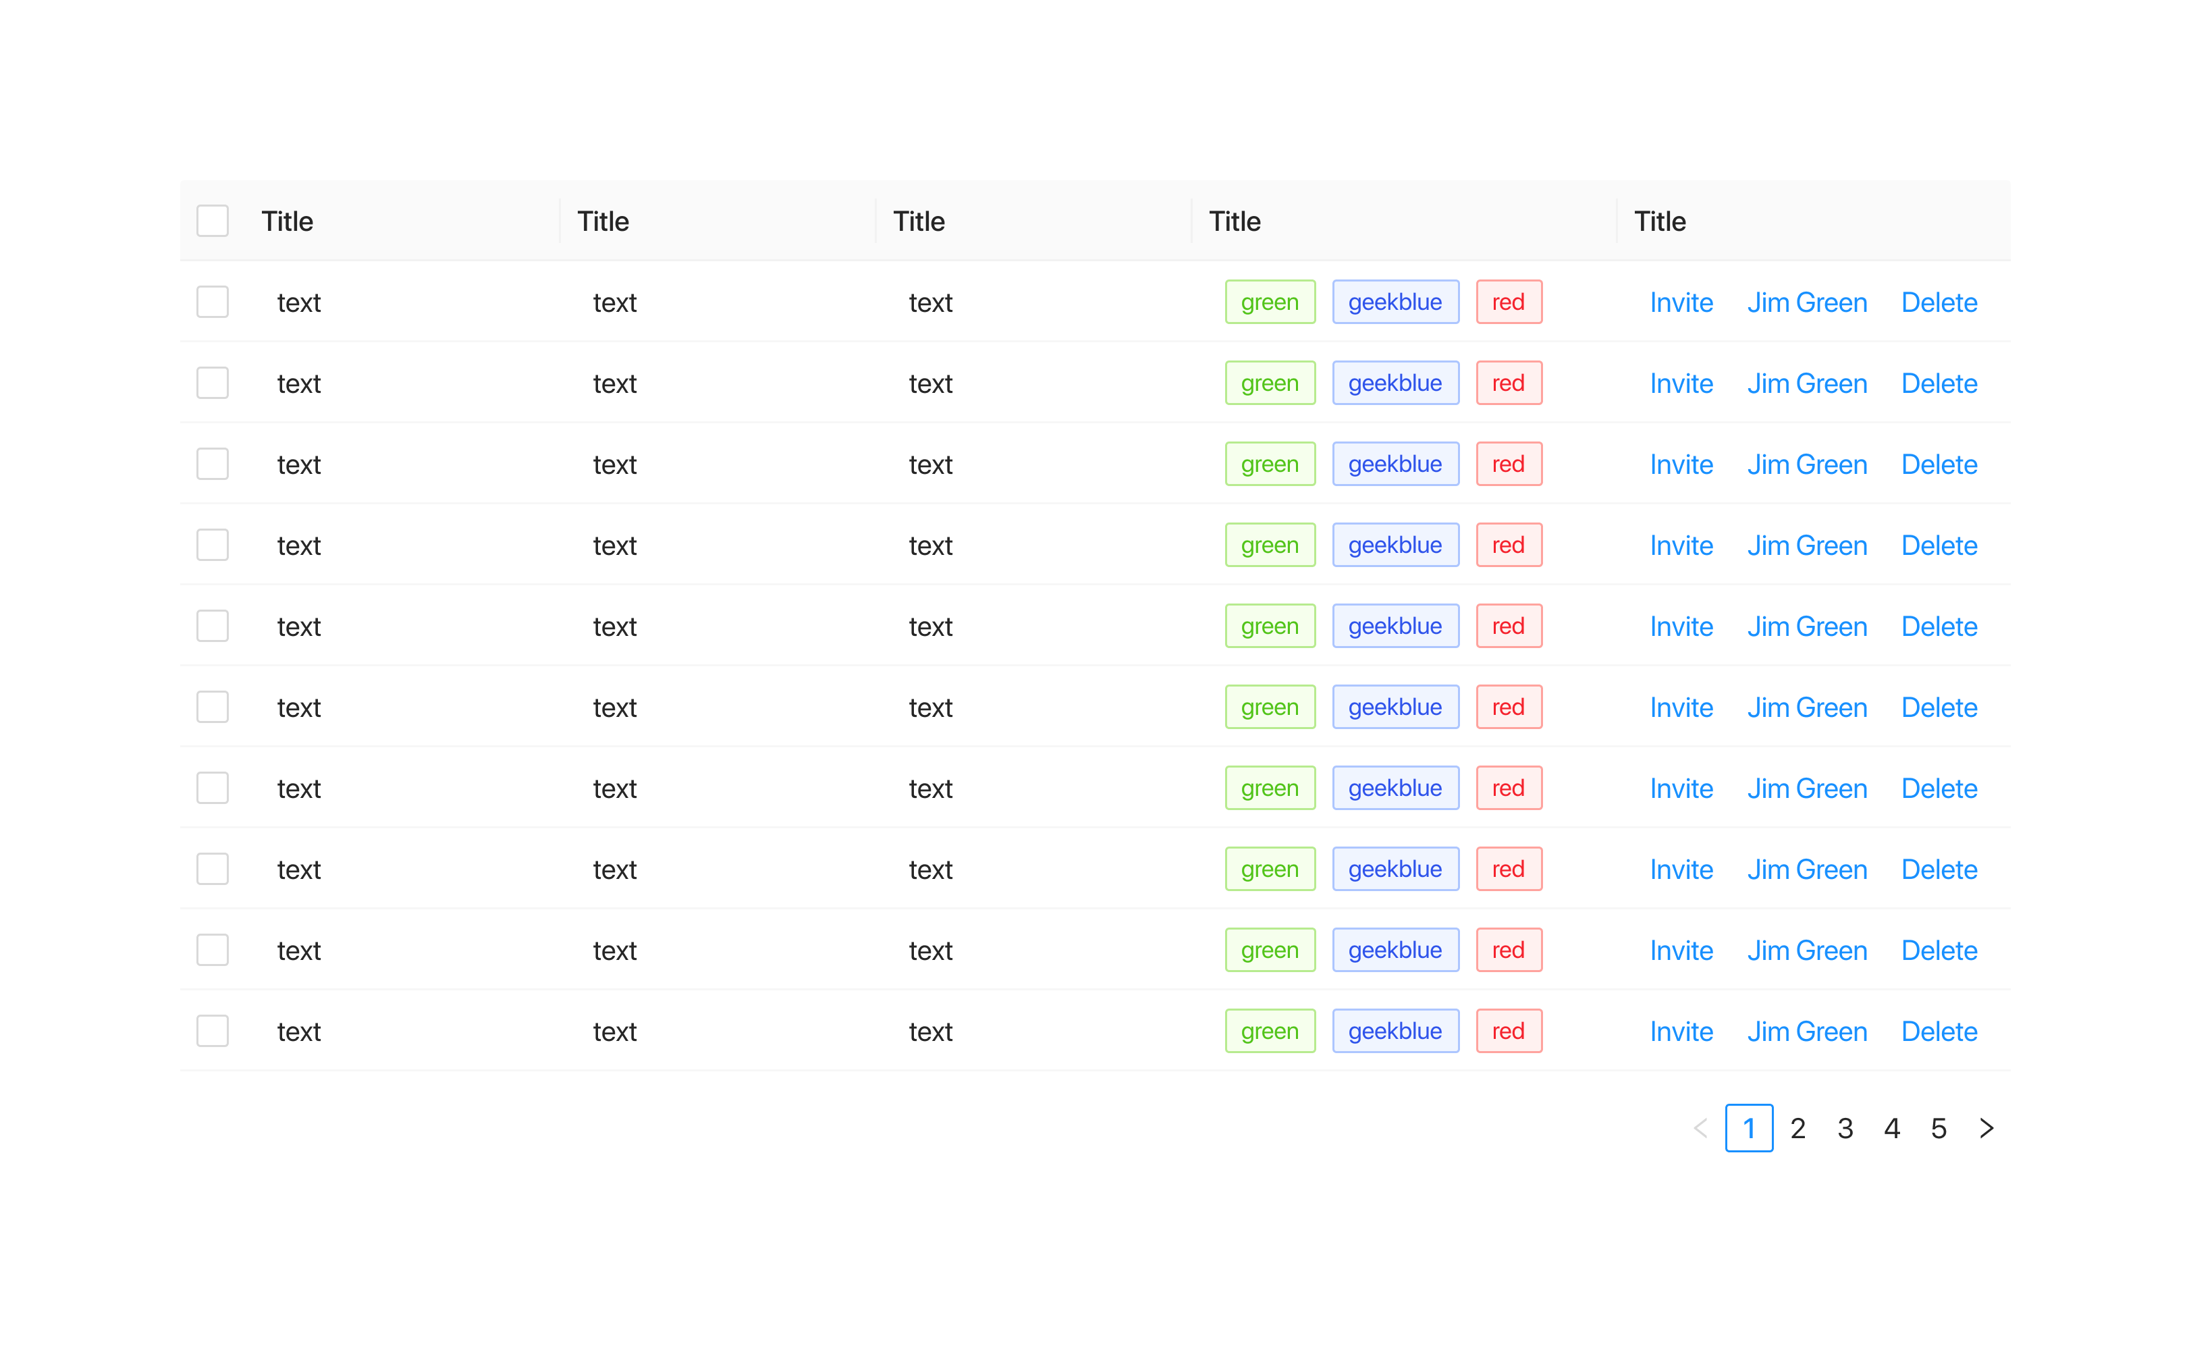Toggle the select-all checkbox in the header
Image resolution: width=2191 pixels, height=1365 pixels.
[x=213, y=221]
